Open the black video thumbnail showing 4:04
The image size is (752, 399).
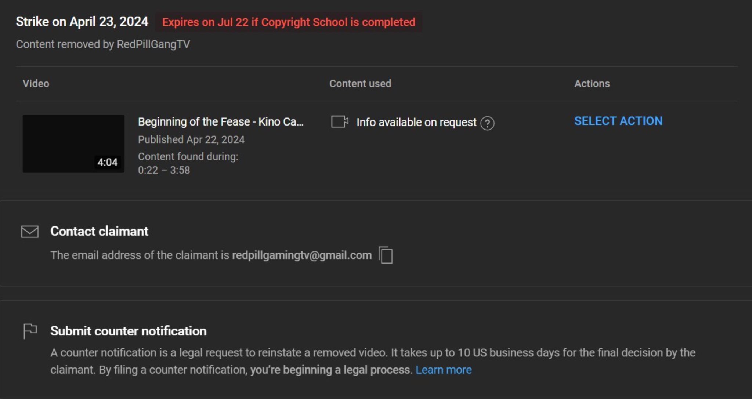(x=73, y=144)
